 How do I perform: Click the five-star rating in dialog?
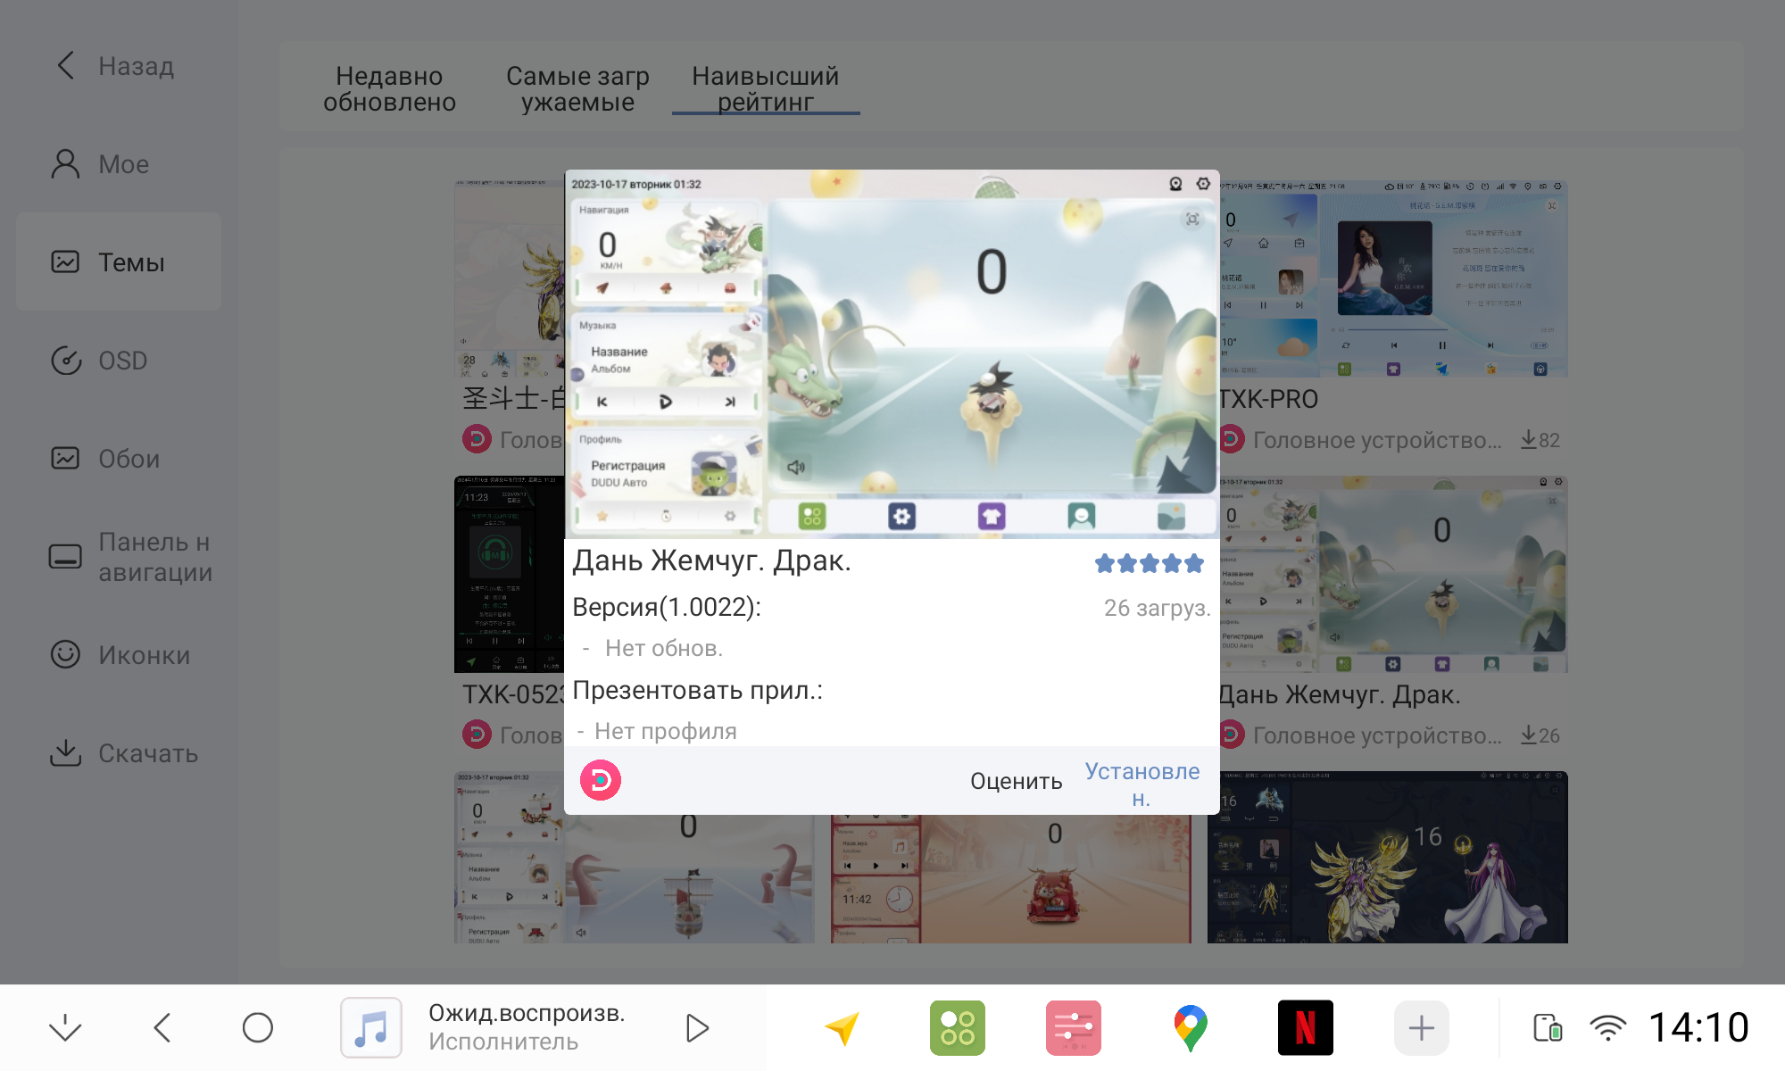click(x=1150, y=563)
